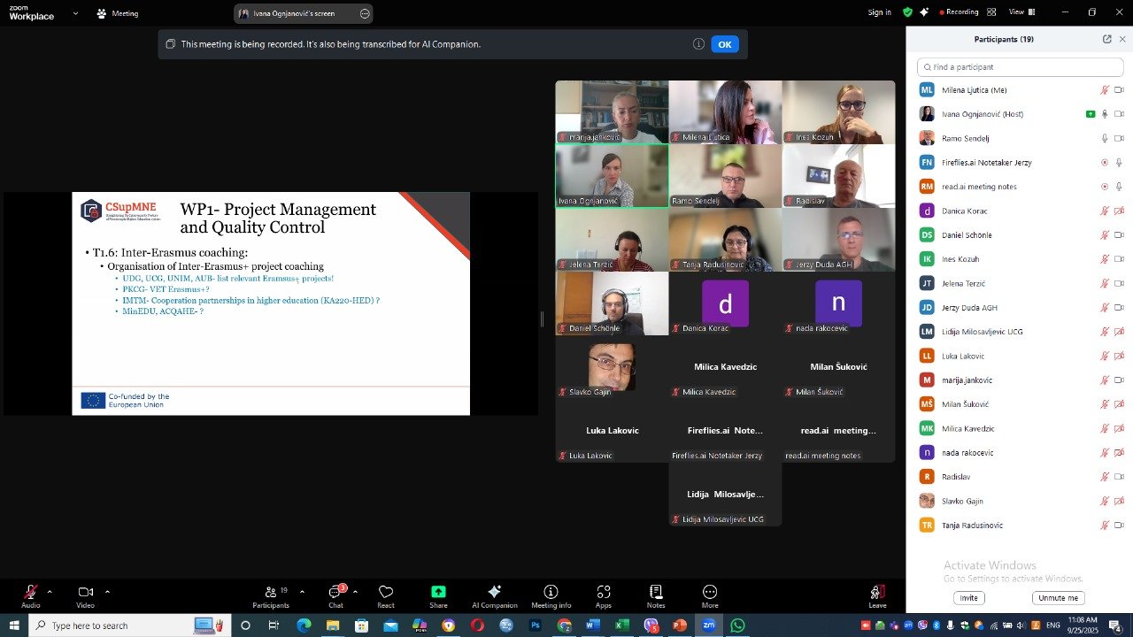Click the info icon on the recording notice
Viewport: 1133px width, 637px height.
point(698,44)
